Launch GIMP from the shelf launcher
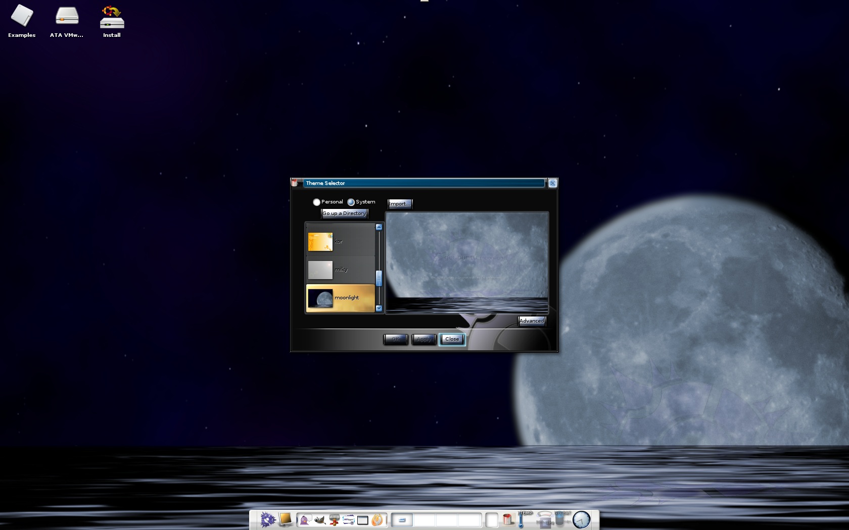 [320, 520]
